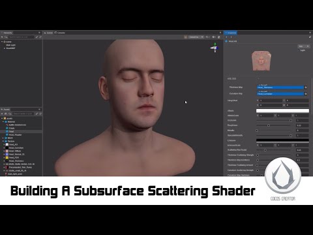Go back in Inspector history
Image resolution: width=313 pixels, height=235 pixels.
226,37
